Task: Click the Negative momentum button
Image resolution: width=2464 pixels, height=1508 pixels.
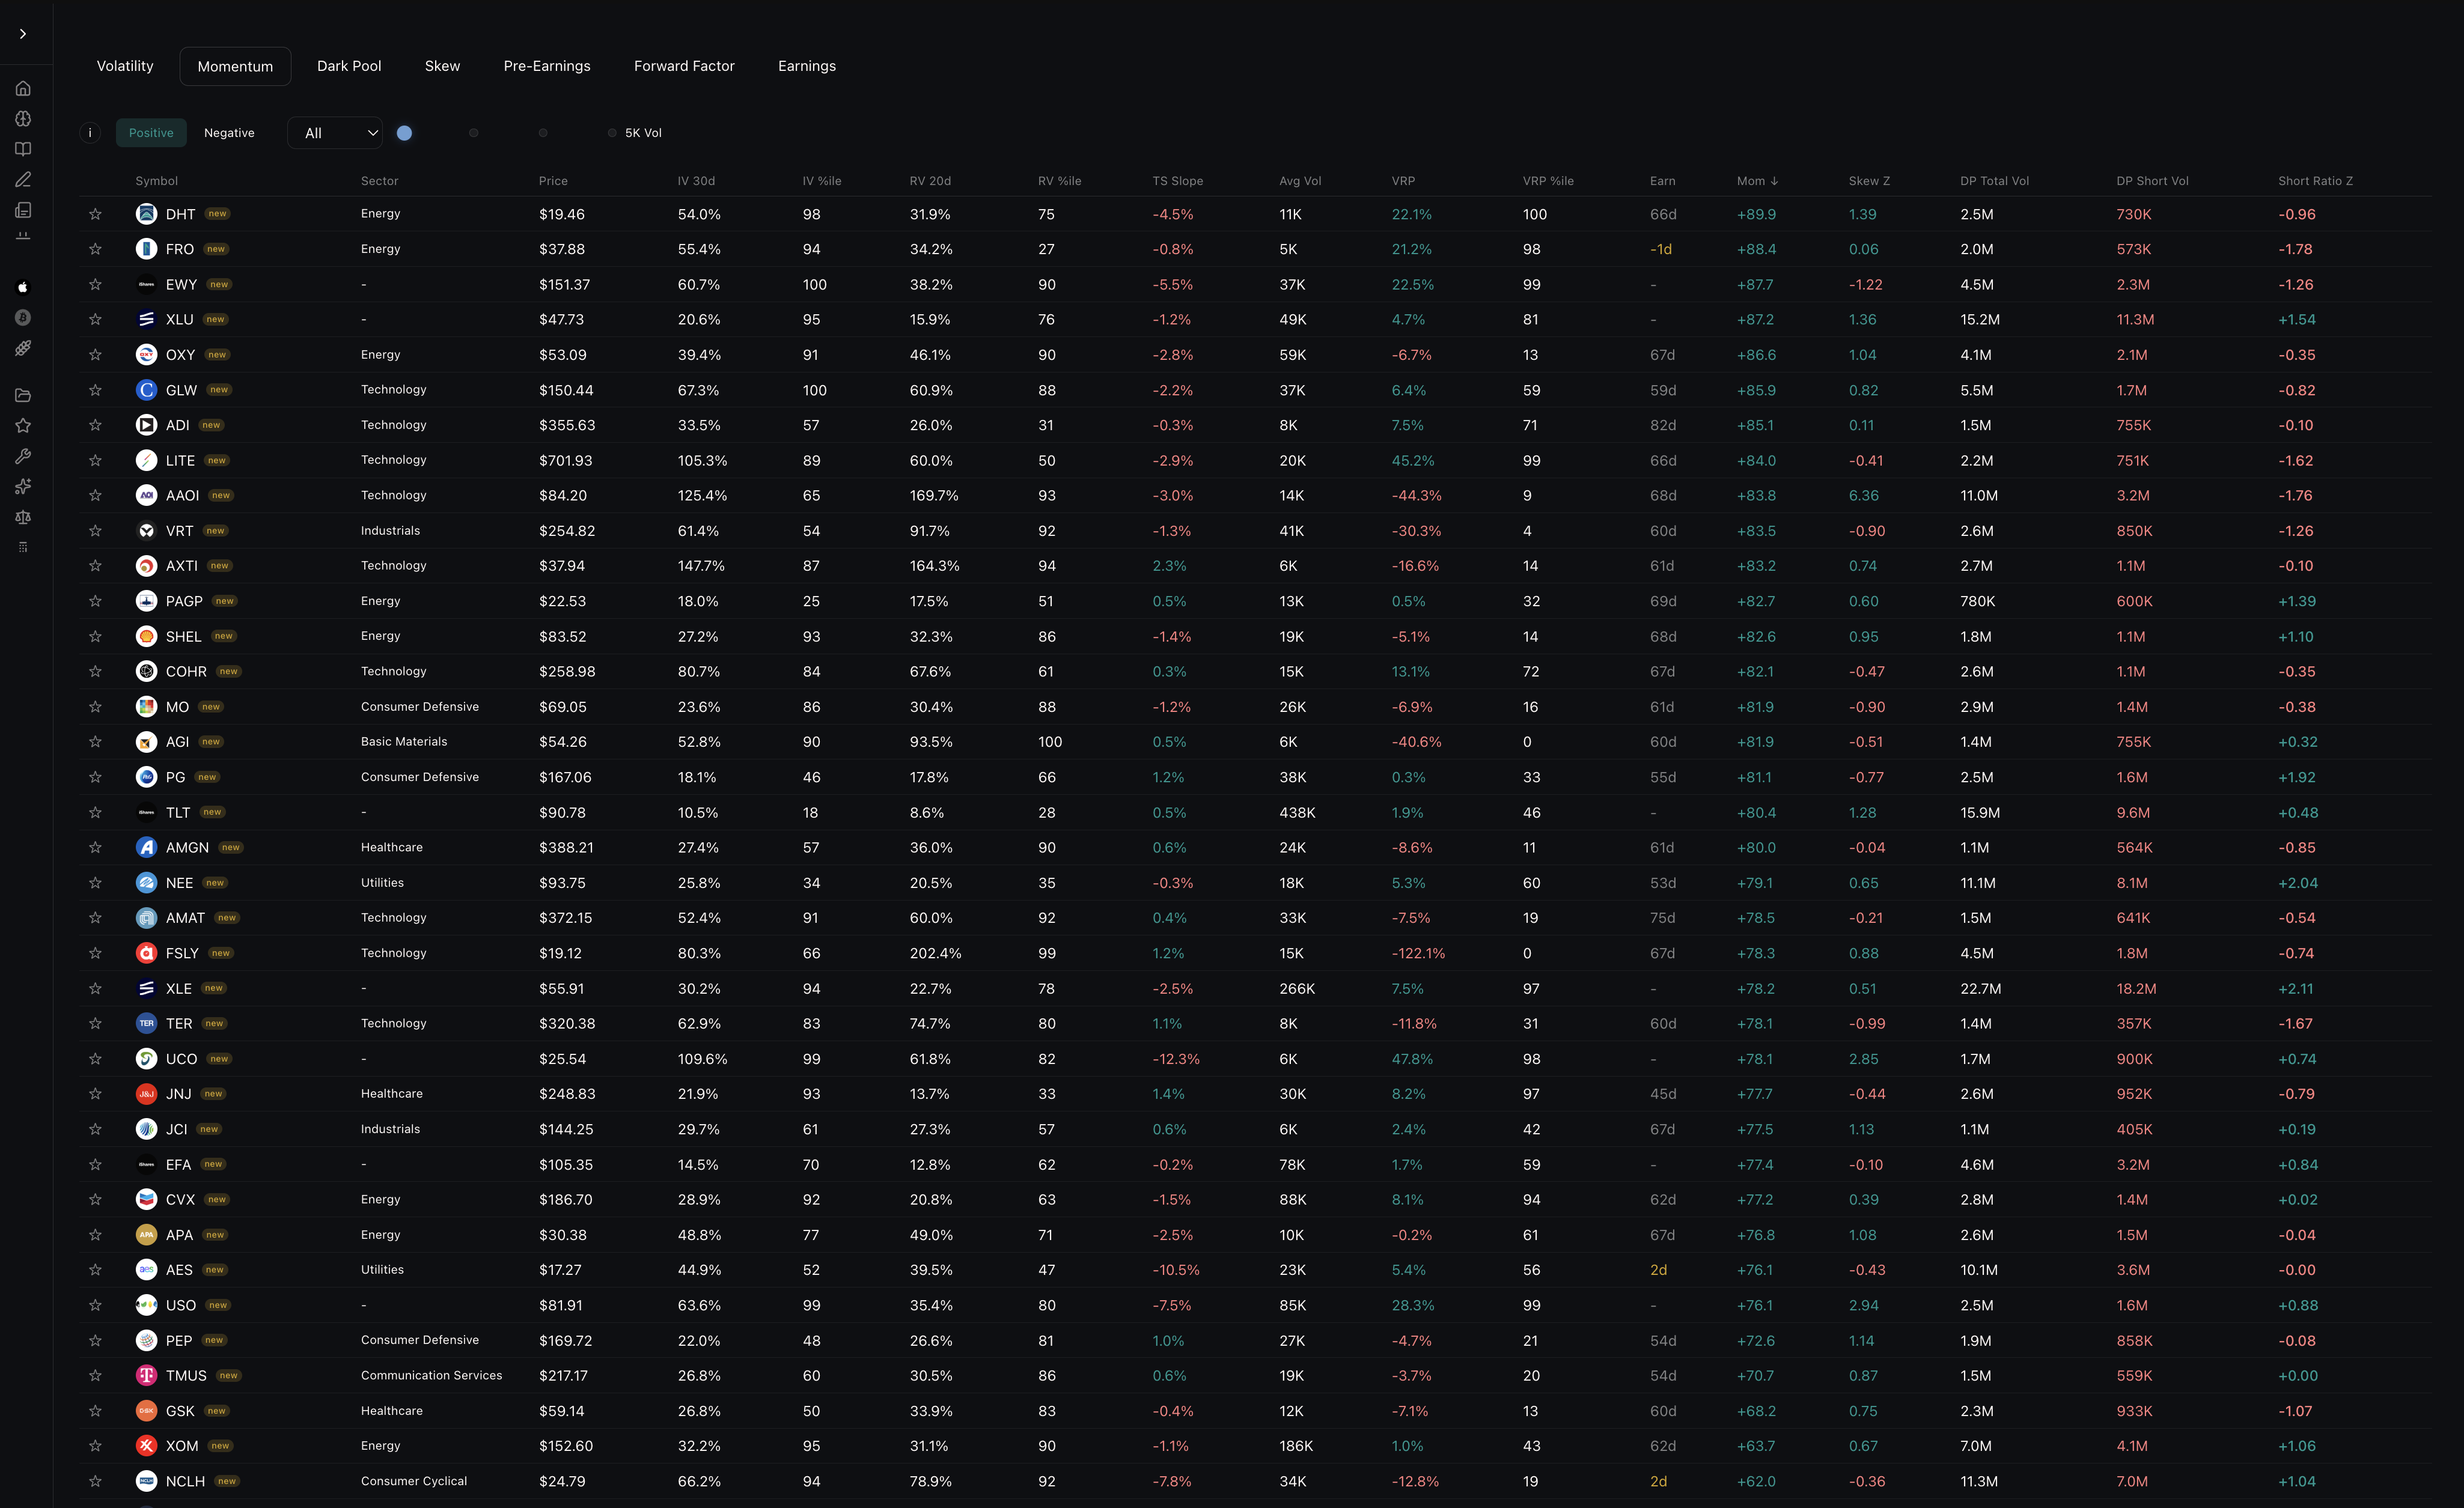Action: [x=229, y=133]
